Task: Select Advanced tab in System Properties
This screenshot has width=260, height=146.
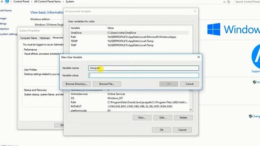Action: [x=58, y=38]
